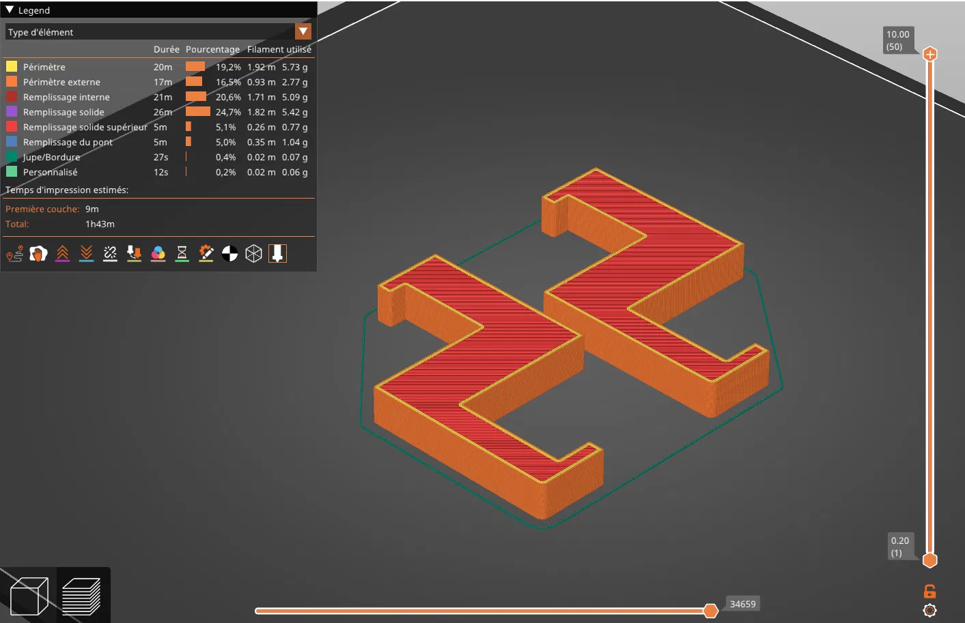Viewport: 965px width, 623px height.
Task: Click the Pourcentage column header
Action: tap(212, 49)
